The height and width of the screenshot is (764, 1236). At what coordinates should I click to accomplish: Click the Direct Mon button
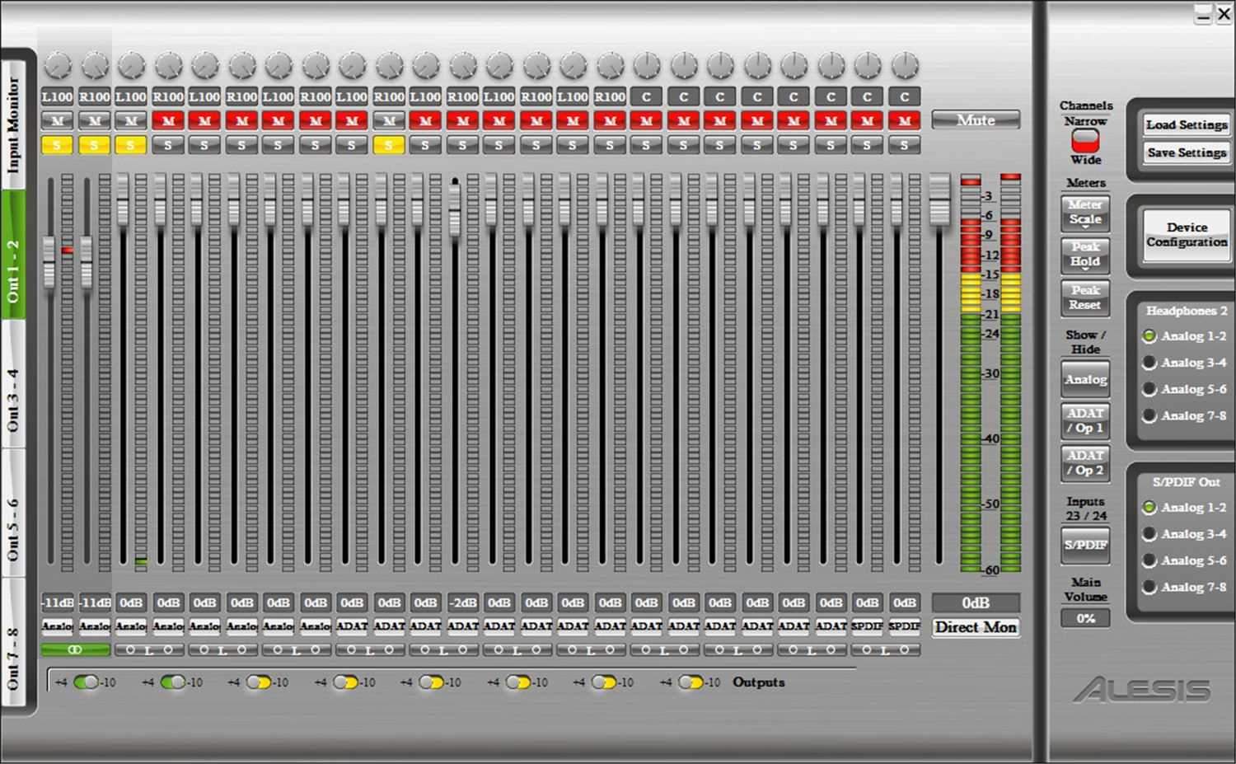click(976, 627)
